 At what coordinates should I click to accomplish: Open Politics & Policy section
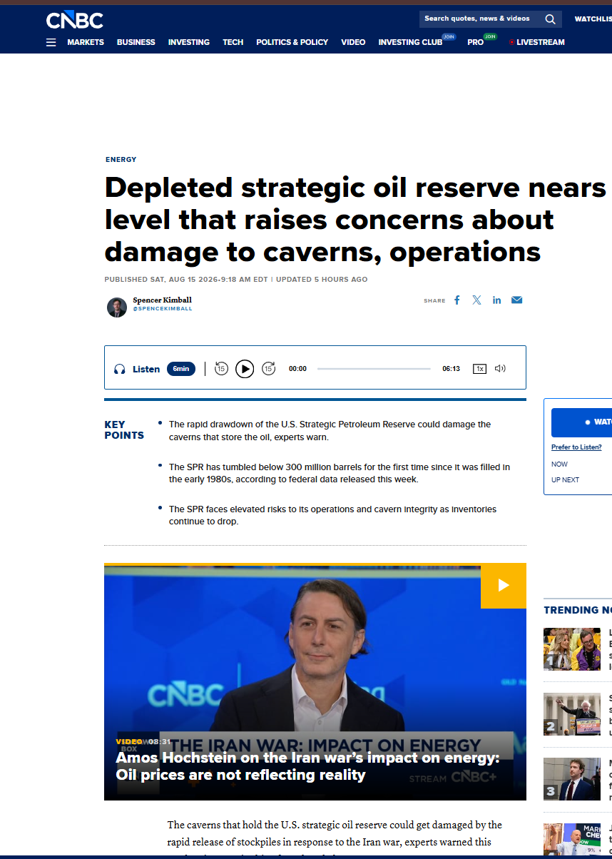[292, 42]
